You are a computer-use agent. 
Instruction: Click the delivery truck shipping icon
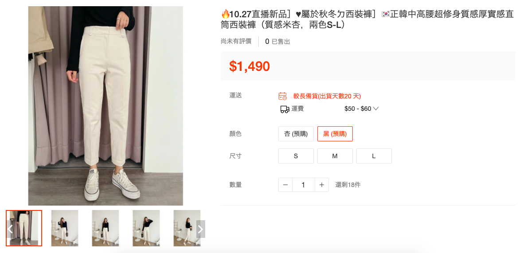[x=285, y=109]
